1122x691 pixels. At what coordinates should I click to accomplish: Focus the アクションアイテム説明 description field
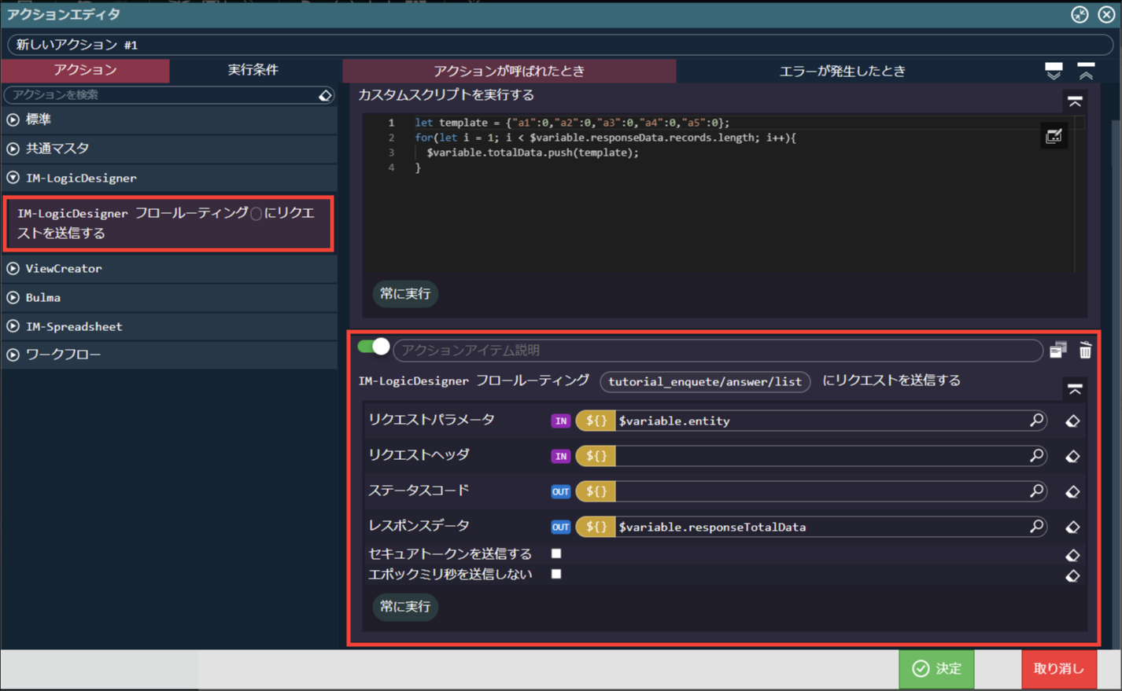718,350
